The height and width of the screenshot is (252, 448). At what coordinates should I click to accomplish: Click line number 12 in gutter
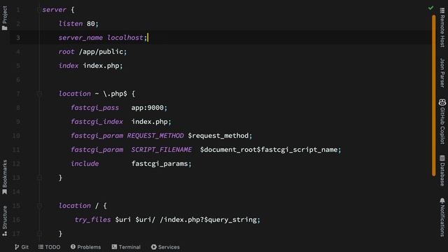(x=16, y=164)
